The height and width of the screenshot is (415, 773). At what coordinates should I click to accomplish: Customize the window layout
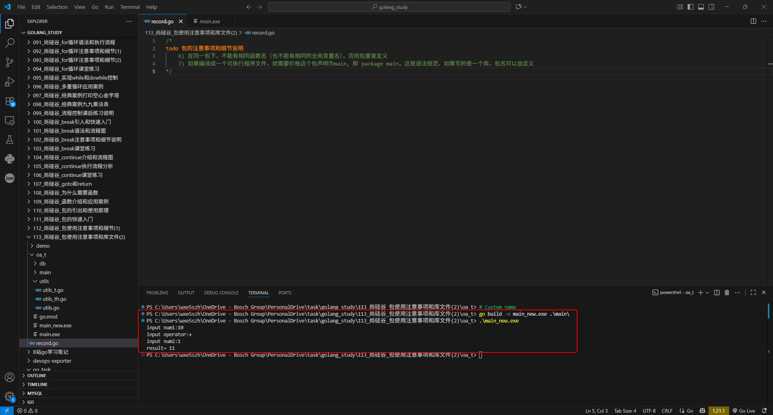(680, 7)
